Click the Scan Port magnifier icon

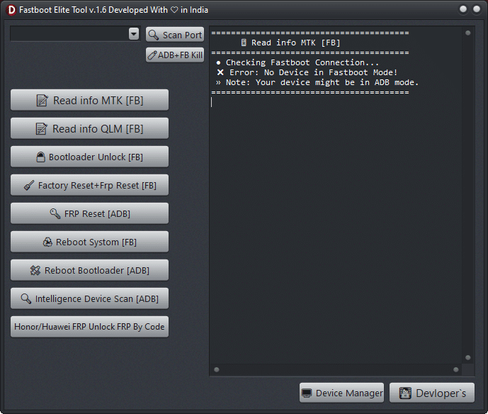point(154,35)
